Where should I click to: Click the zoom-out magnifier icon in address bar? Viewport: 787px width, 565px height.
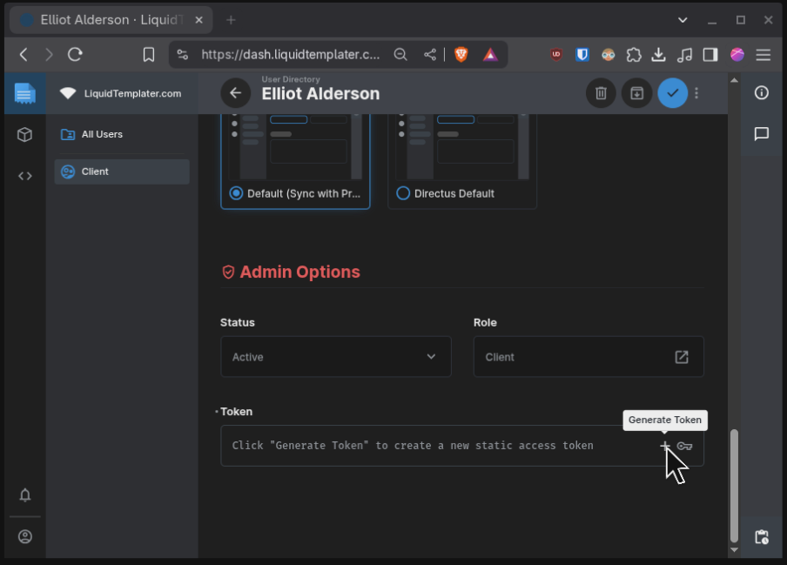tap(400, 54)
